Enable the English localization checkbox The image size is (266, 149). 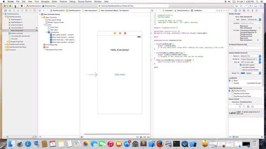[x=229, y=83]
